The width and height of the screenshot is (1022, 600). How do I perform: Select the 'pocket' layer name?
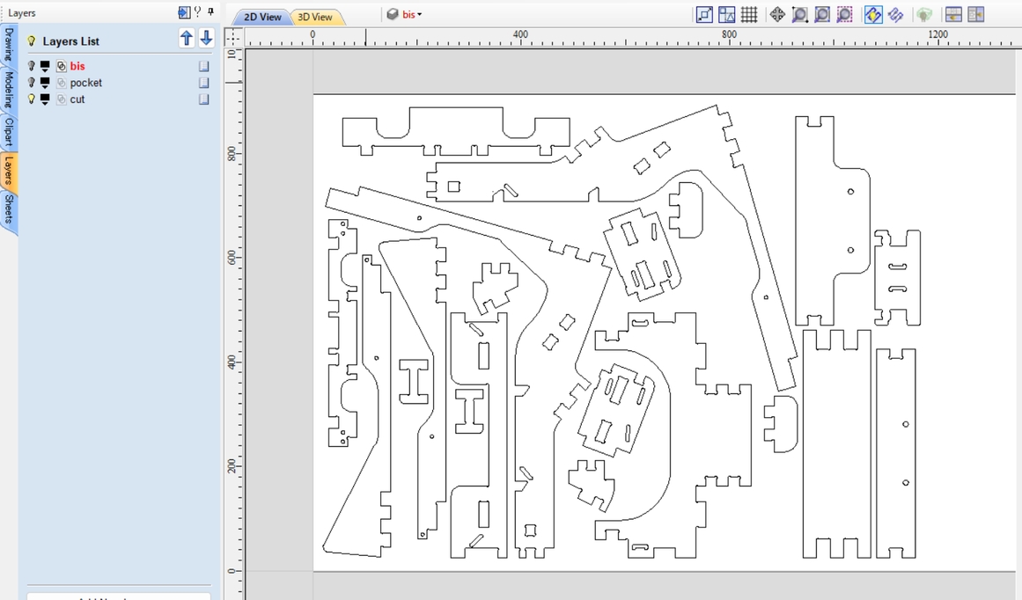click(86, 83)
